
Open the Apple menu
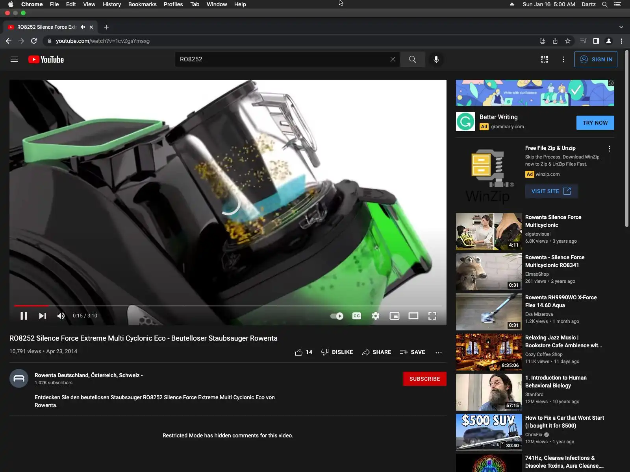click(11, 4)
